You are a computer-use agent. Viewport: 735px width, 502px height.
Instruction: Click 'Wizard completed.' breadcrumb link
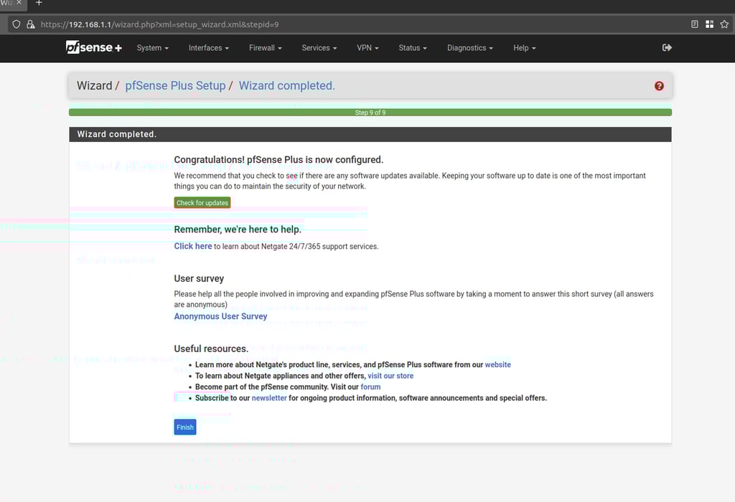click(x=287, y=85)
